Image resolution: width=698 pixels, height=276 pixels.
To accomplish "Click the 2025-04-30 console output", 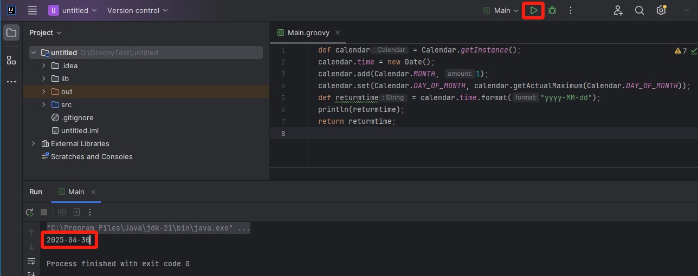I will tap(68, 240).
